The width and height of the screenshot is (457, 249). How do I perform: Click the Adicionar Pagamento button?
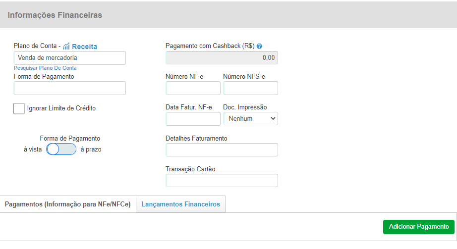tap(419, 227)
